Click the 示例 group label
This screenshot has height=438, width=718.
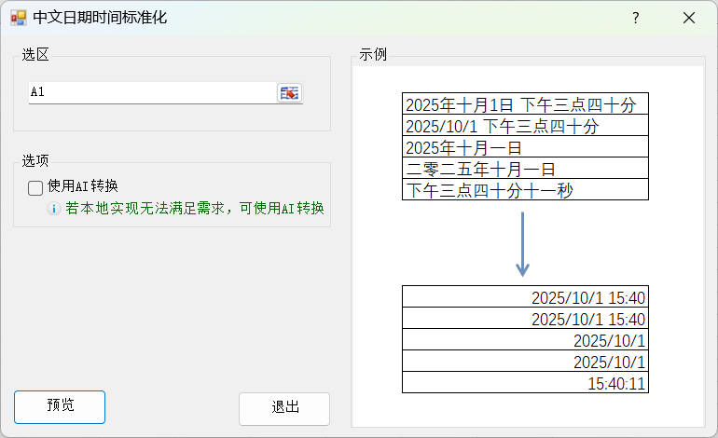[x=373, y=55]
